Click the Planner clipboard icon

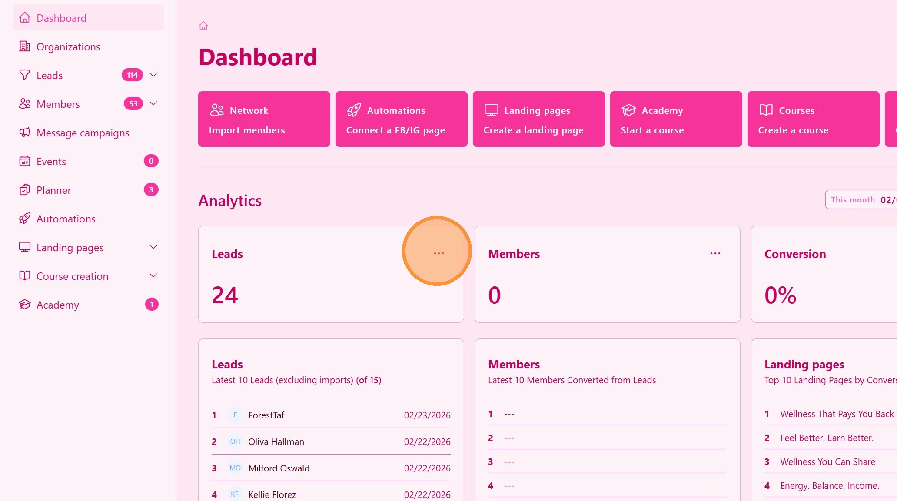point(25,190)
